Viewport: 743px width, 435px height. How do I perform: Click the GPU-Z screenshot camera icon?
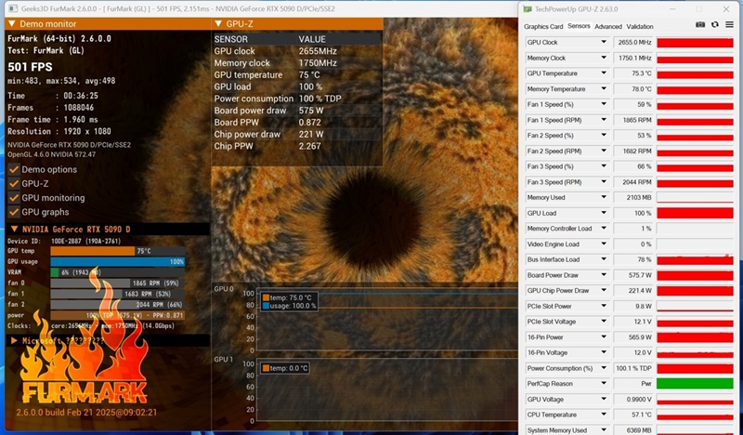coord(699,25)
